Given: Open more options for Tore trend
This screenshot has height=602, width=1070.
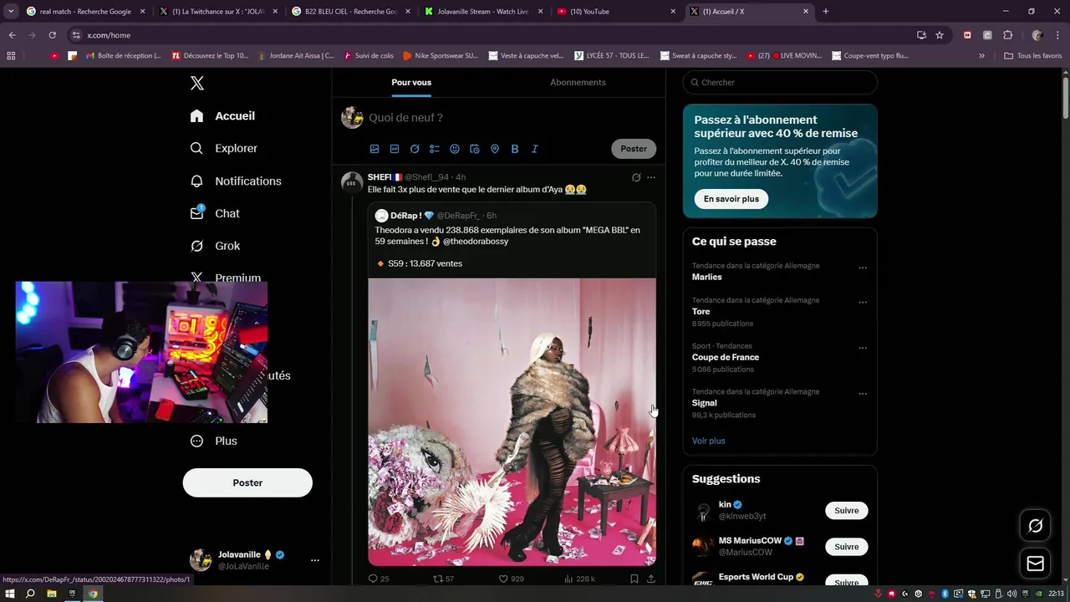Looking at the screenshot, I should (863, 303).
